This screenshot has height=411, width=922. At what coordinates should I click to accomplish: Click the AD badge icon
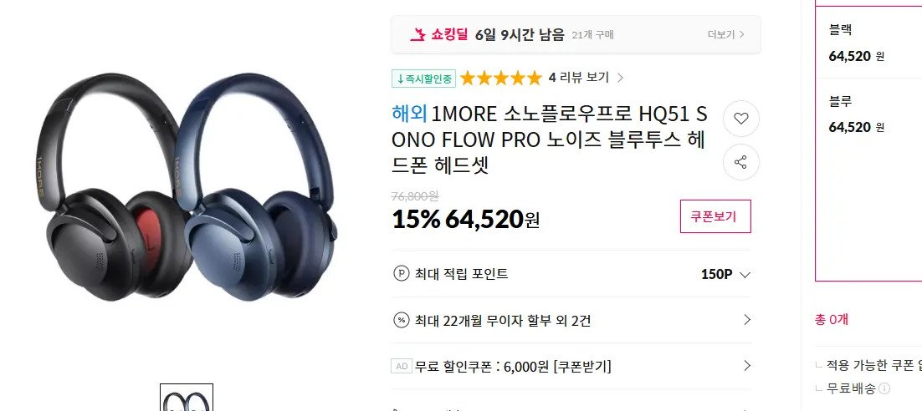click(x=402, y=367)
